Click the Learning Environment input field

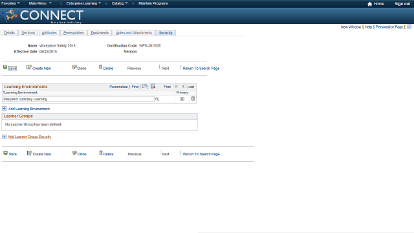tap(78, 99)
